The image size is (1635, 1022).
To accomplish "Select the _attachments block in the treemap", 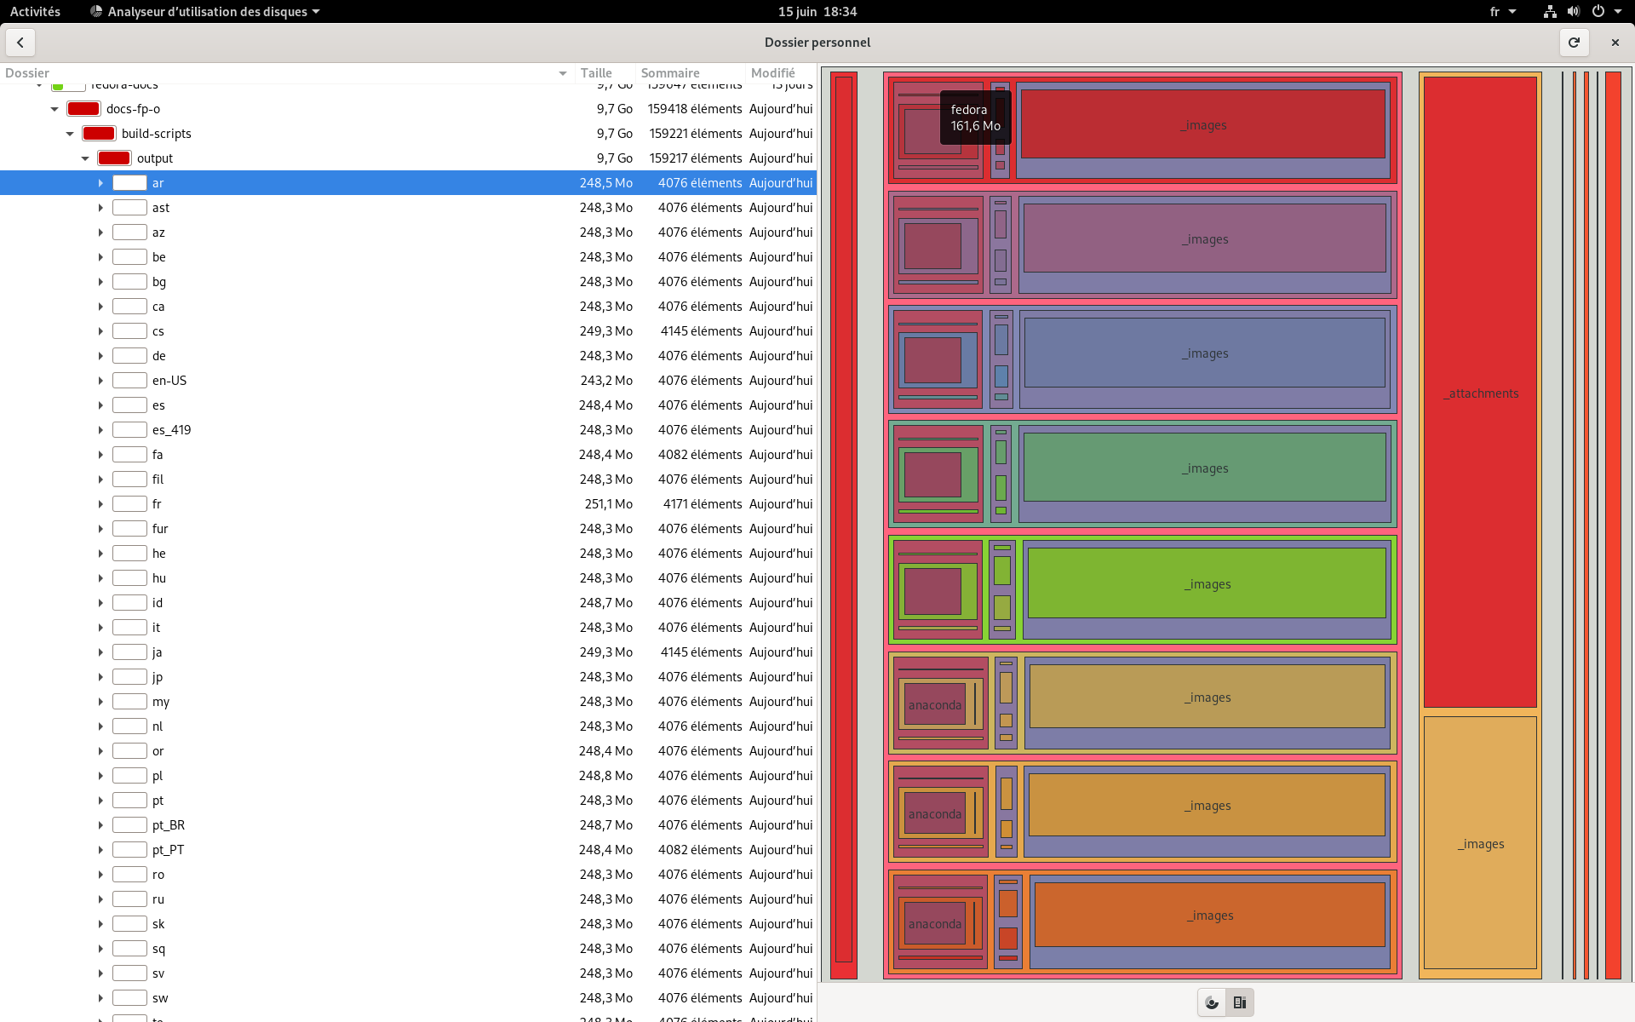I will (x=1481, y=393).
